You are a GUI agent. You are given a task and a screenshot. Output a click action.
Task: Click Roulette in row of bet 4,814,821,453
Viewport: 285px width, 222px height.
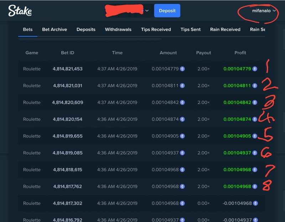point(32,69)
